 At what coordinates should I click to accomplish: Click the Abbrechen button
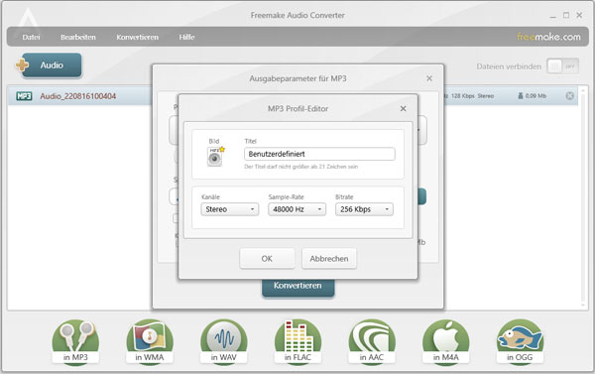click(329, 259)
